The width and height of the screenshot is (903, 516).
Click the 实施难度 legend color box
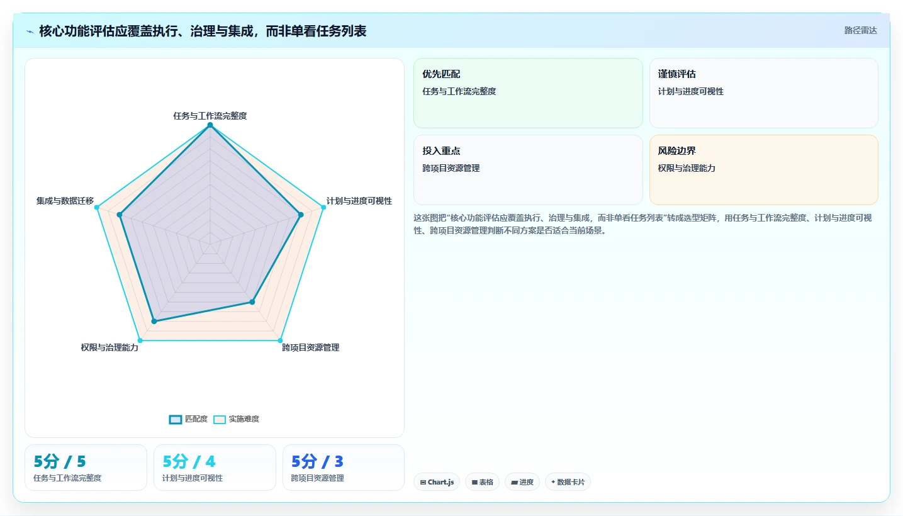pos(220,419)
